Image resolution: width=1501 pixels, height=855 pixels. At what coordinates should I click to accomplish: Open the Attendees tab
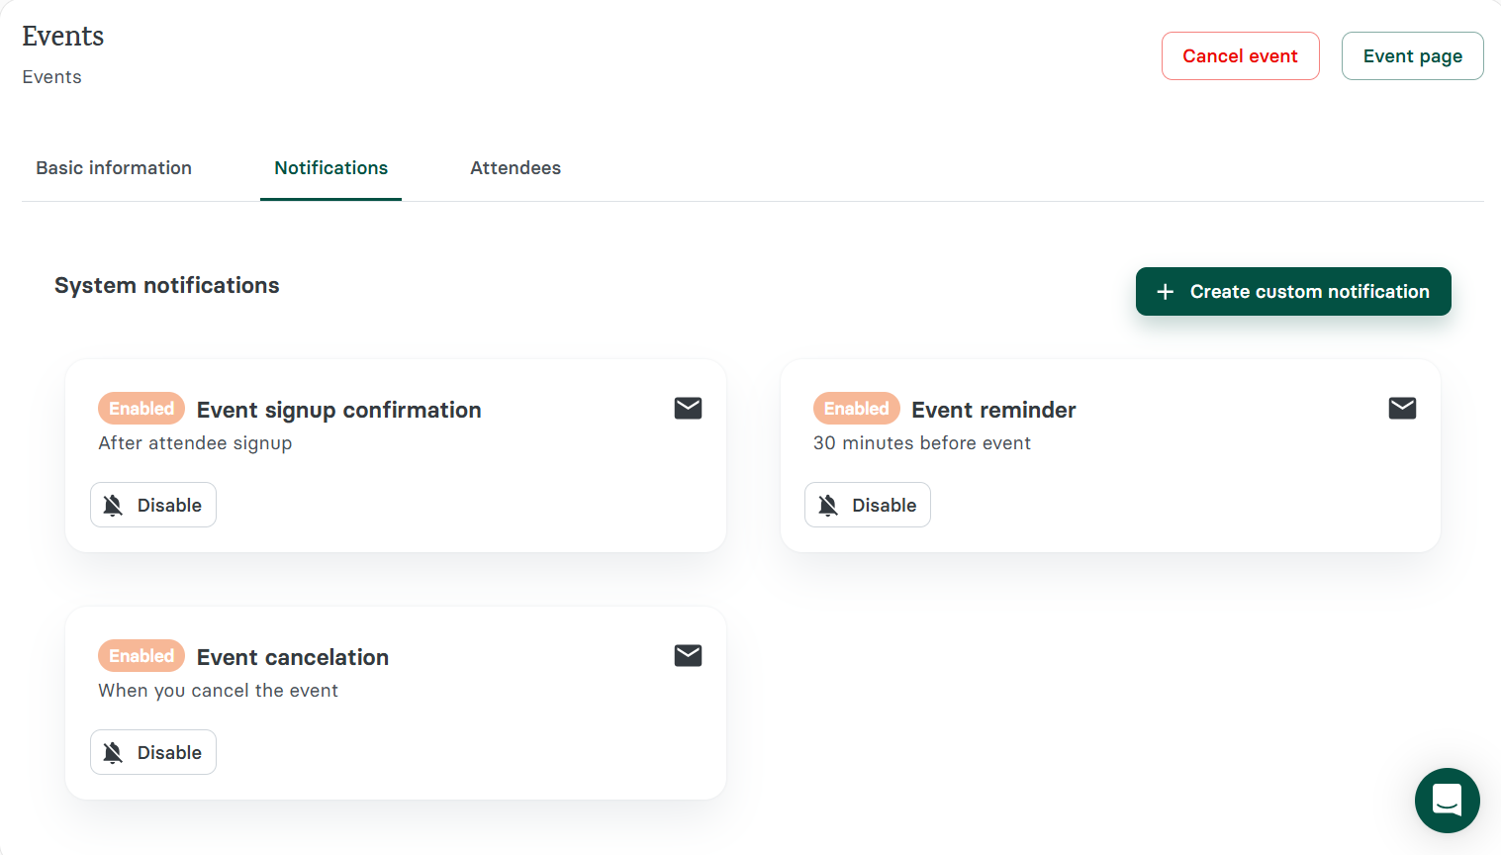click(x=516, y=168)
